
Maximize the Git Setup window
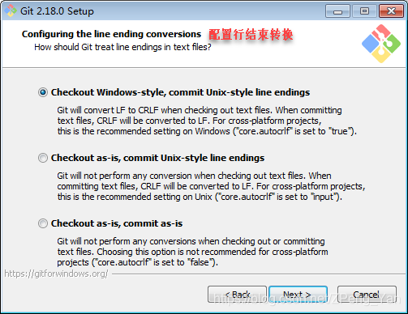tap(364, 11)
